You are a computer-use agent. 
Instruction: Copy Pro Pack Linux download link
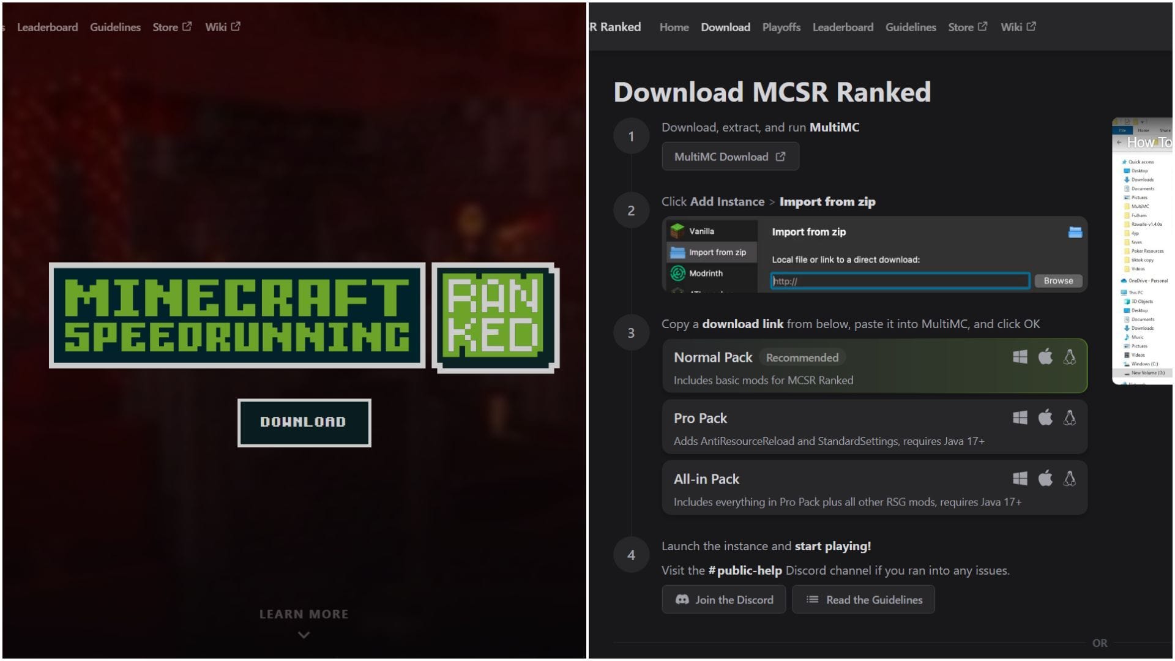pos(1070,417)
